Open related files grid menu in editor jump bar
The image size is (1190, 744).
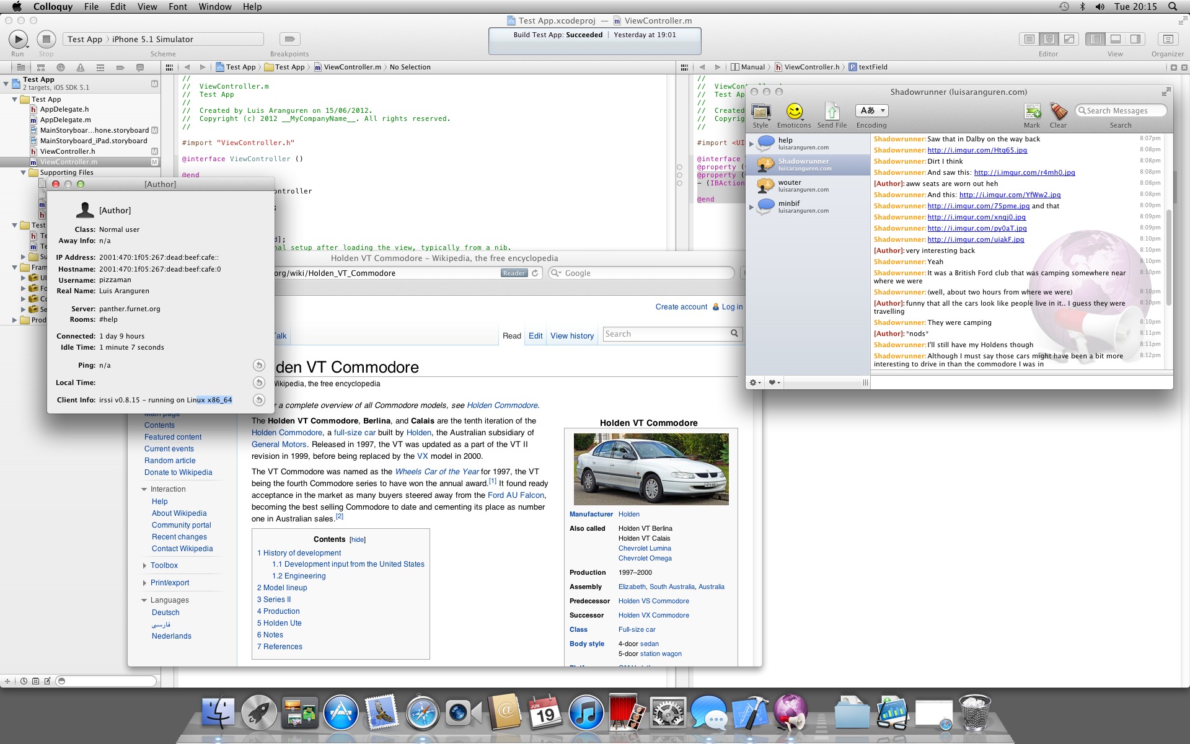(170, 67)
